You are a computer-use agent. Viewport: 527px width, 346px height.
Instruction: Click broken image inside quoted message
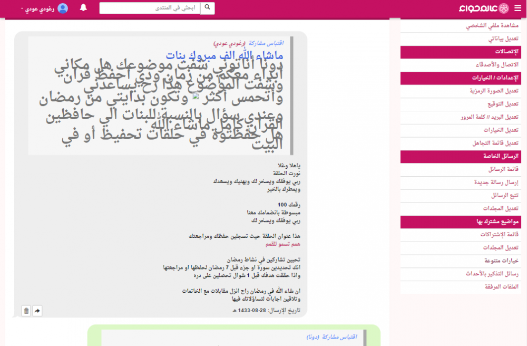196,95
